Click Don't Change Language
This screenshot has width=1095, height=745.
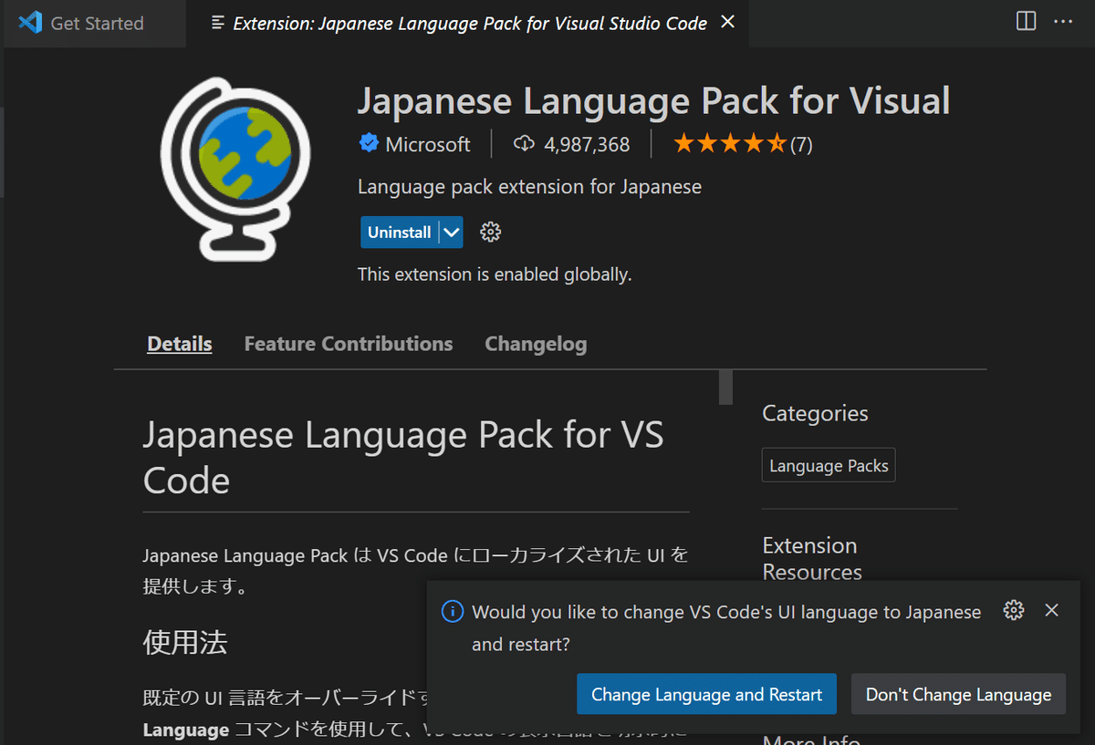(x=958, y=694)
